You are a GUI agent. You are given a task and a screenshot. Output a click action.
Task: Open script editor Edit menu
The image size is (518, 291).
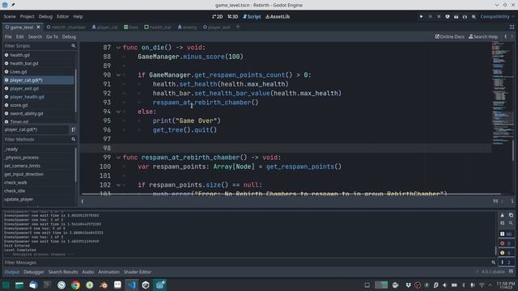19,36
